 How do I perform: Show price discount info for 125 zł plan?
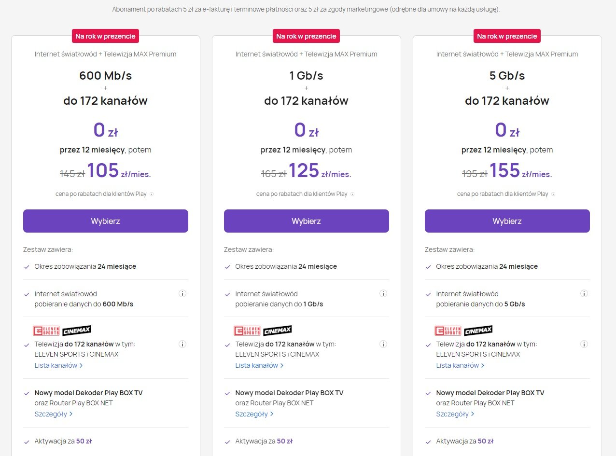tap(352, 194)
